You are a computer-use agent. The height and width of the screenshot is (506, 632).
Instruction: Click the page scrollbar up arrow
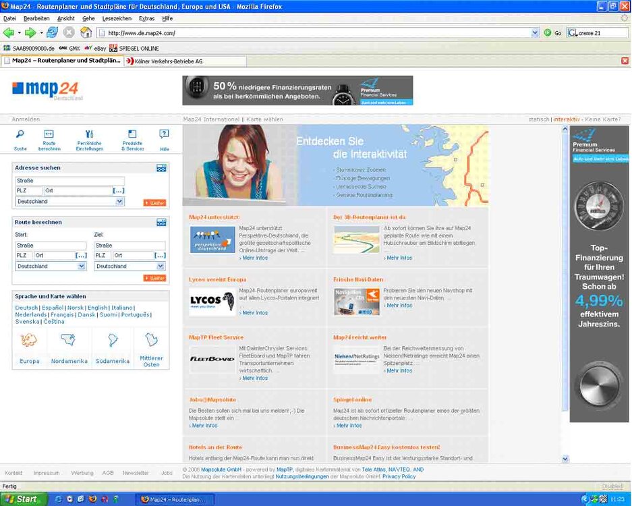click(565, 129)
